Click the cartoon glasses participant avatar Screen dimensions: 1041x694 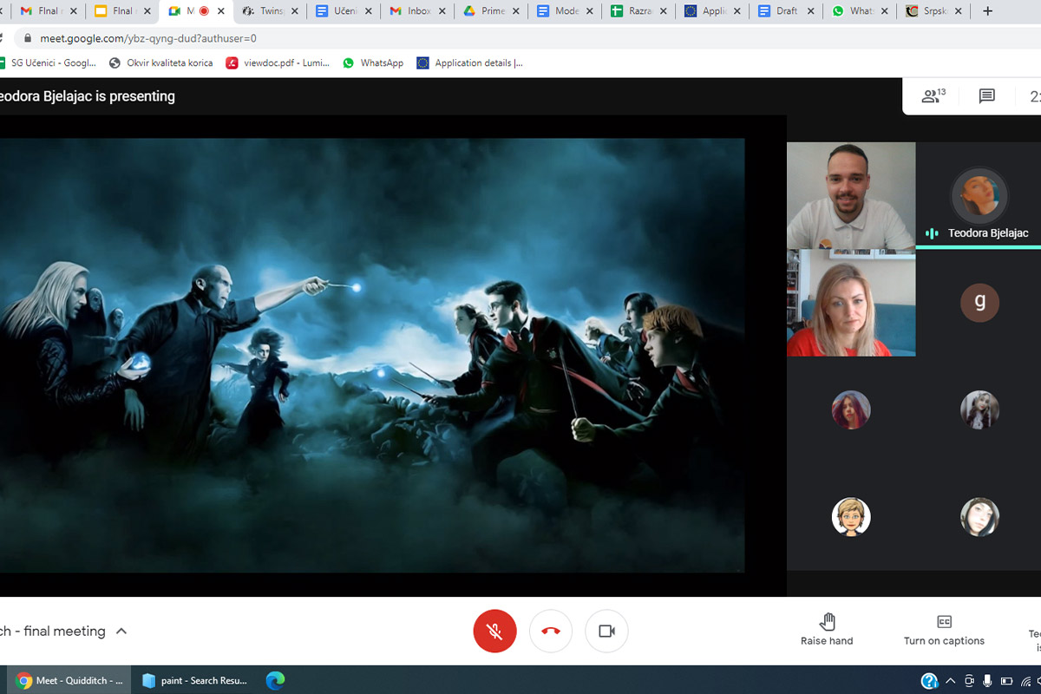click(x=851, y=517)
